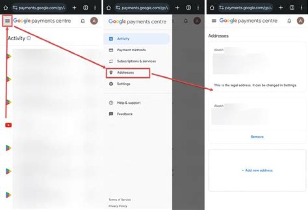The height and width of the screenshot is (210, 308).
Task: Open Settings from the navigation drawer
Action: (123, 84)
